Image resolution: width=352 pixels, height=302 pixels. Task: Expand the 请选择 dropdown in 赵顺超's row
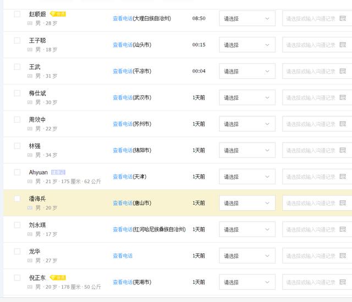coord(247,18)
